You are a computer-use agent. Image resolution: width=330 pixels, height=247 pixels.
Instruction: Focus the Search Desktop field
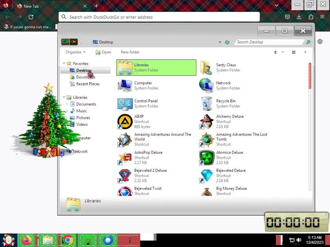click(x=269, y=42)
